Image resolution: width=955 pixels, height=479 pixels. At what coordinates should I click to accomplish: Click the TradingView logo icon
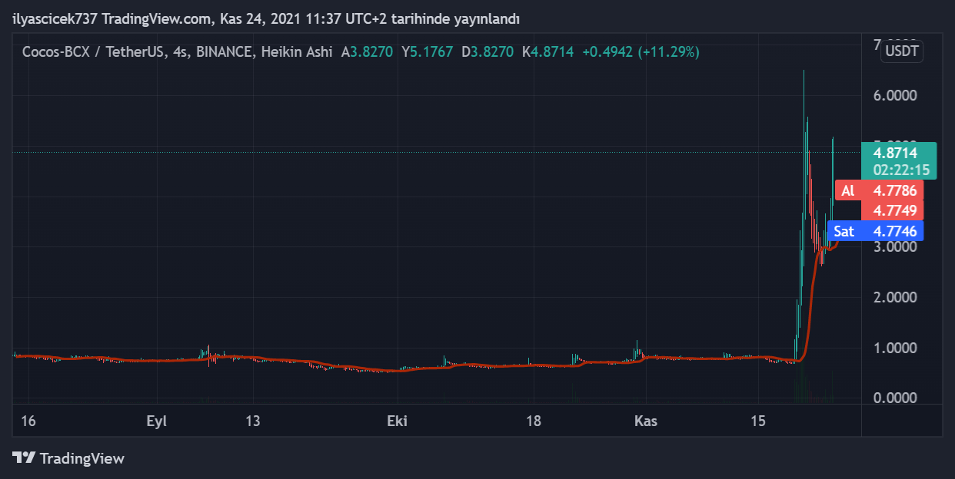[x=24, y=458]
